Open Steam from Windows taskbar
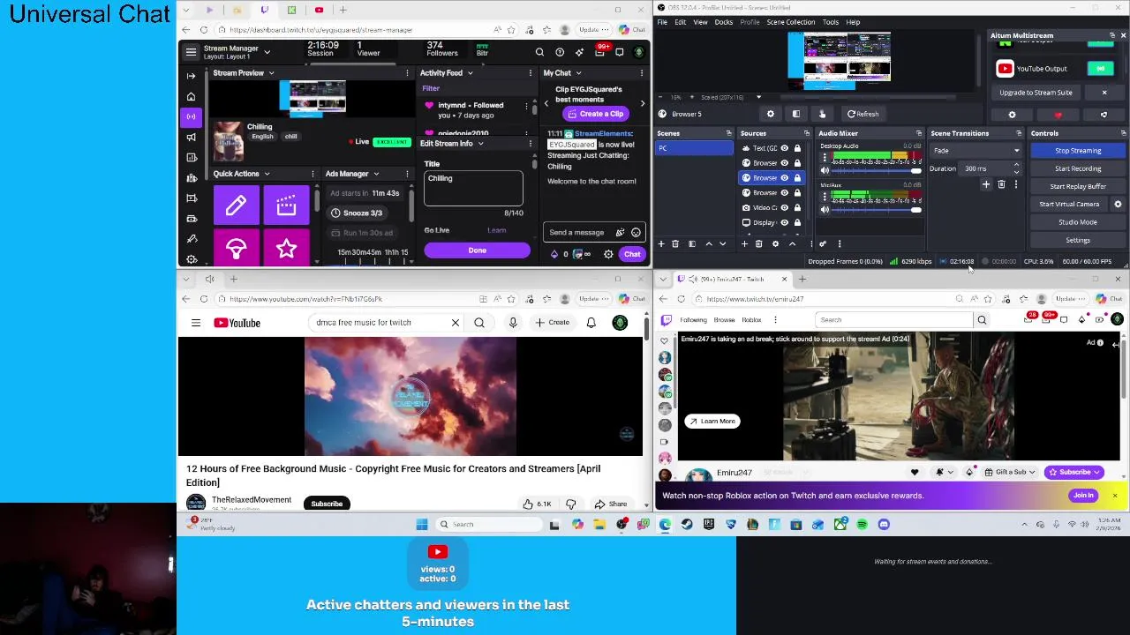The width and height of the screenshot is (1130, 635). tap(687, 525)
